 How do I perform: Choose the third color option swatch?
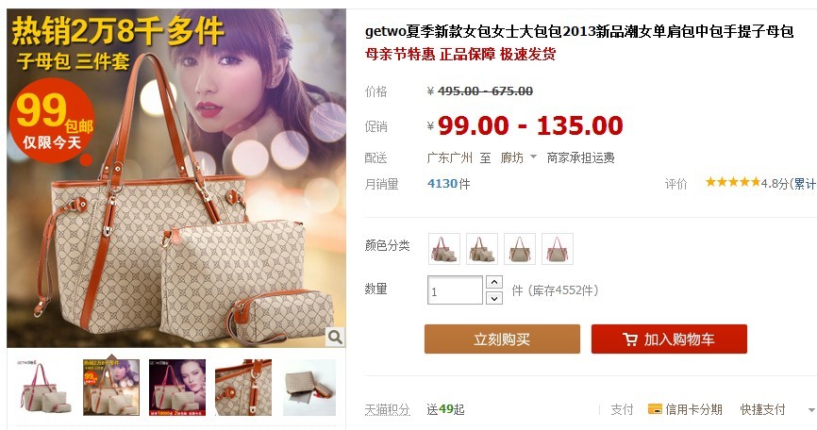(520, 249)
